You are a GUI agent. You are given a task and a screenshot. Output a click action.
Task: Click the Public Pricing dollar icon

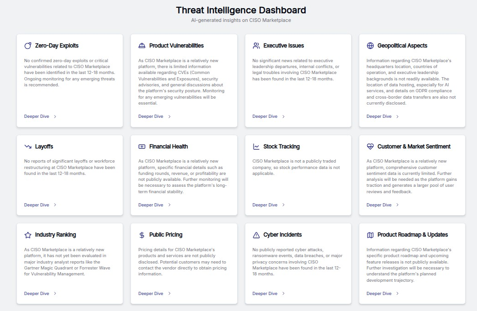click(x=142, y=235)
